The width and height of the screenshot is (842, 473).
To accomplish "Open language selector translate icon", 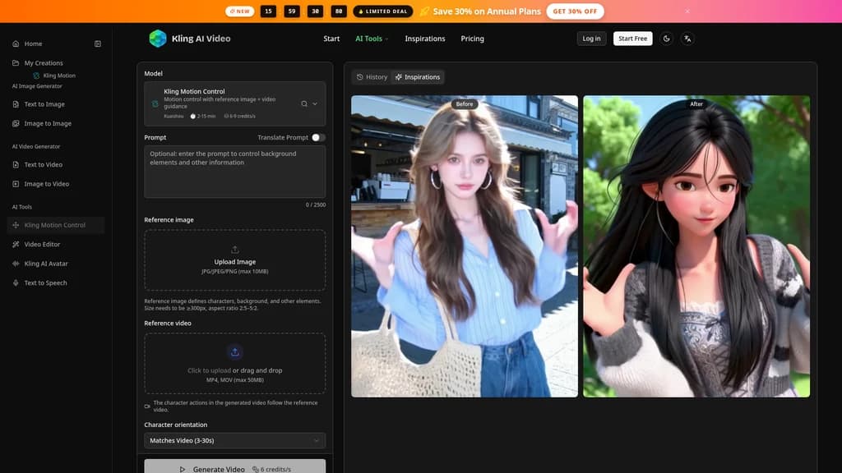I will 687,39.
